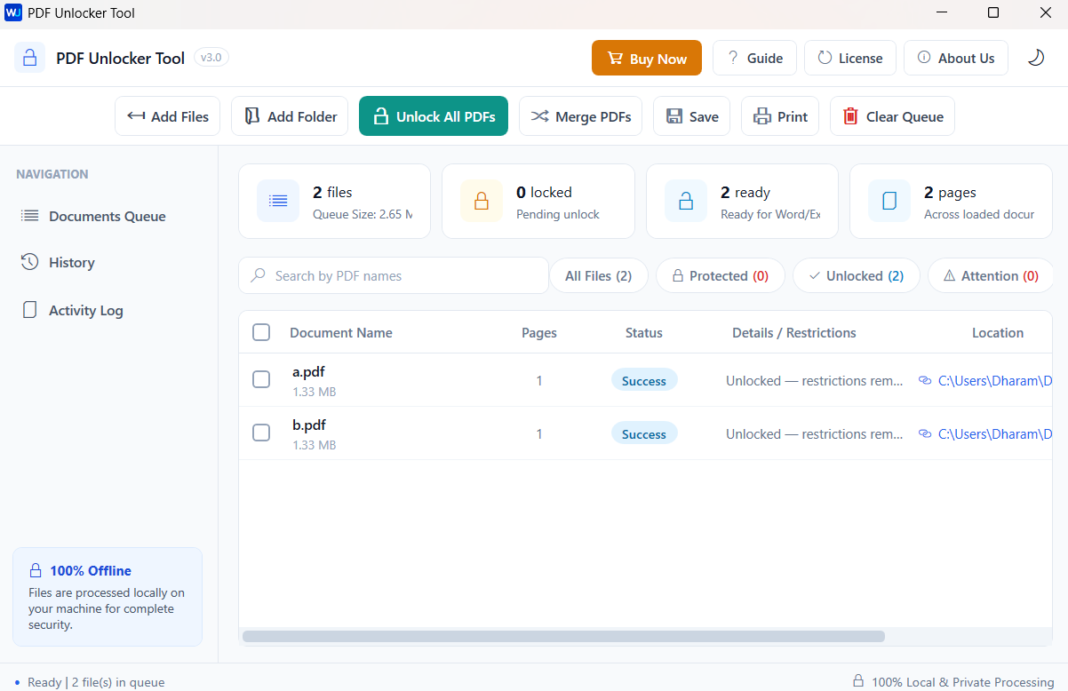This screenshot has height=691, width=1068.
Task: Click the a.pdf file name
Action: [309, 372]
